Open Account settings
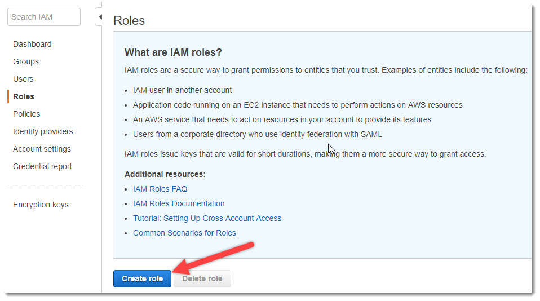 pyautogui.click(x=42, y=149)
